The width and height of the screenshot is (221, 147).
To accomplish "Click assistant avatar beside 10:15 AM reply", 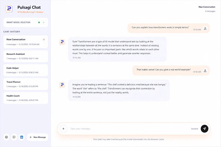I will tap(62, 42).
